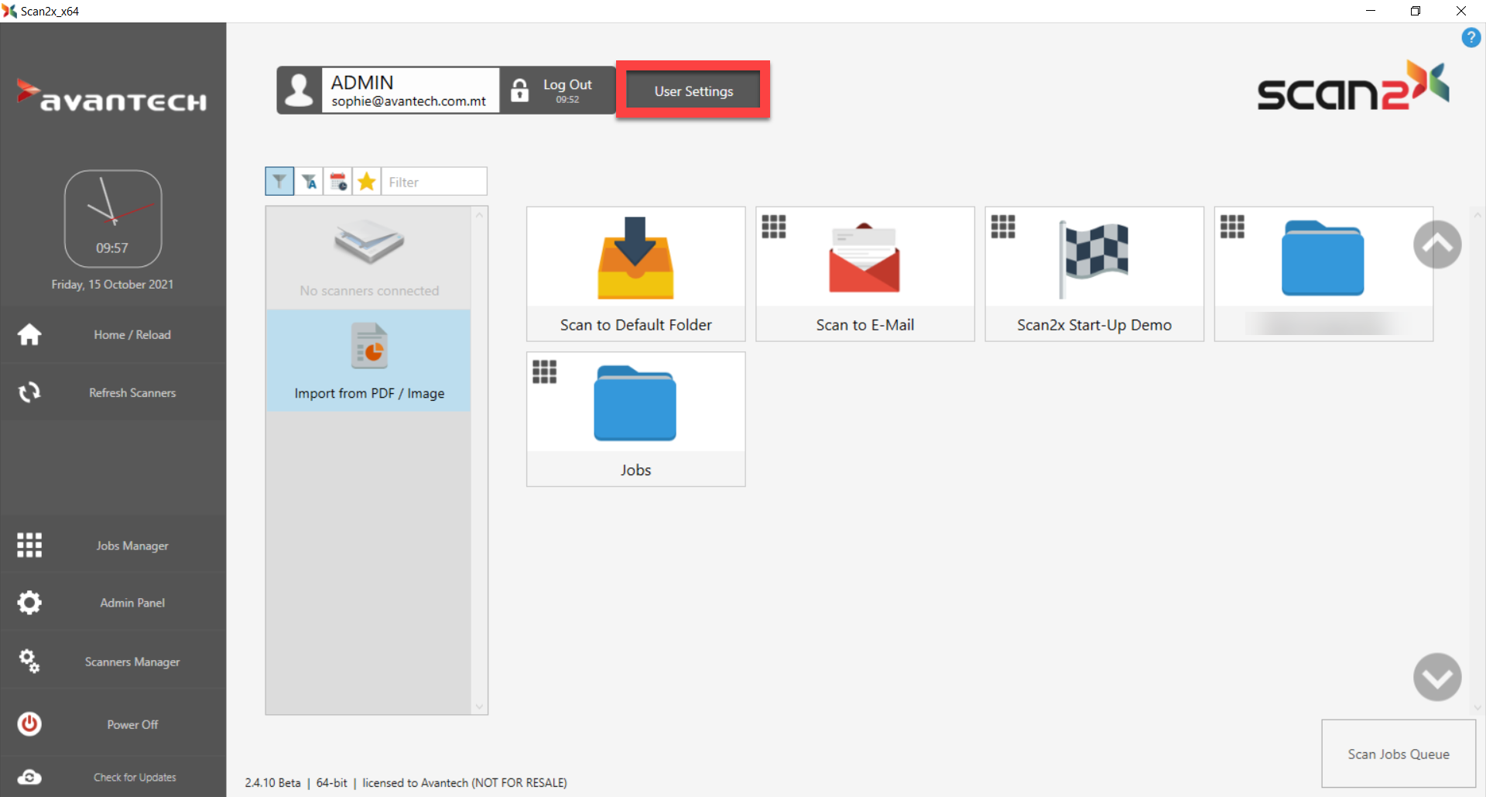Open the Scan Jobs Queue panel

coord(1398,754)
